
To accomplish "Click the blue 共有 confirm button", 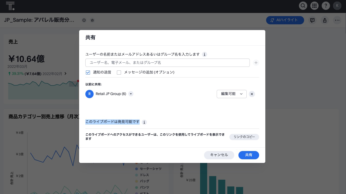I will click(x=249, y=155).
